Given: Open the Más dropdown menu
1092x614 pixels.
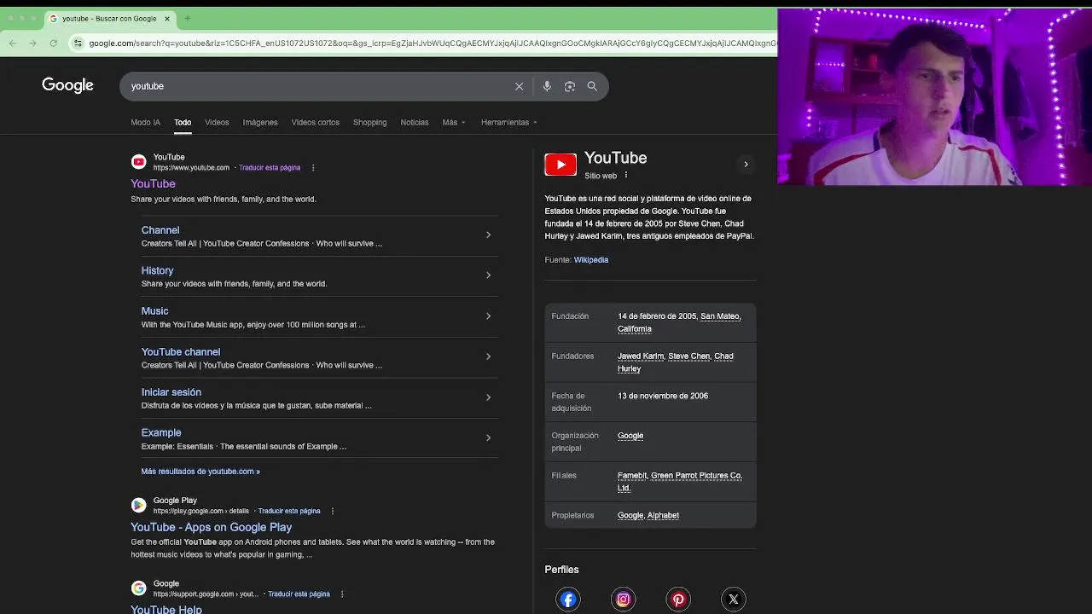Looking at the screenshot, I should coord(454,122).
